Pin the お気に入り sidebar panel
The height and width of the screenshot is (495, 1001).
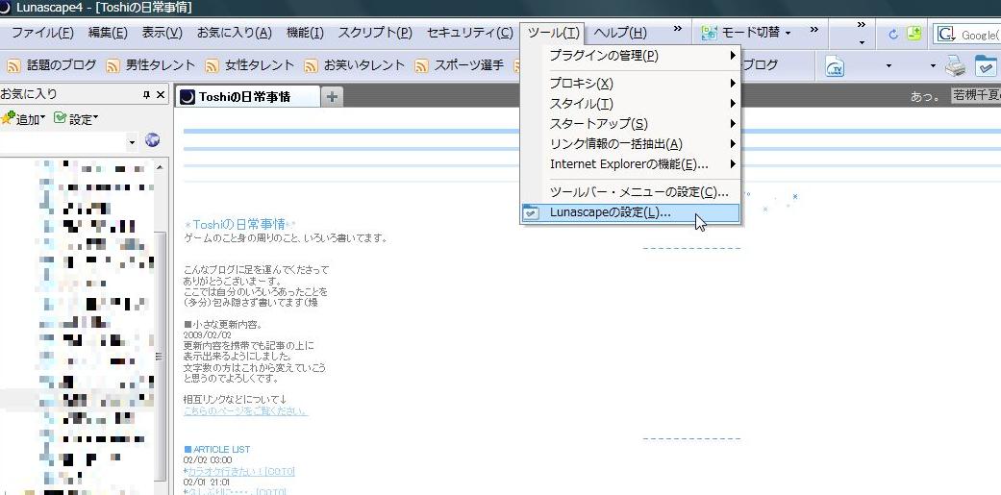click(x=146, y=95)
